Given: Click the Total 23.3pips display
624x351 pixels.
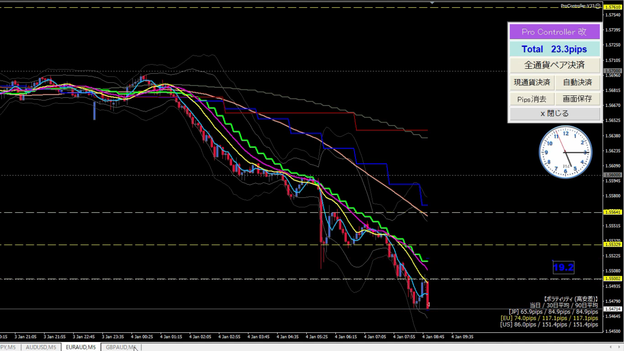Looking at the screenshot, I should [x=554, y=49].
